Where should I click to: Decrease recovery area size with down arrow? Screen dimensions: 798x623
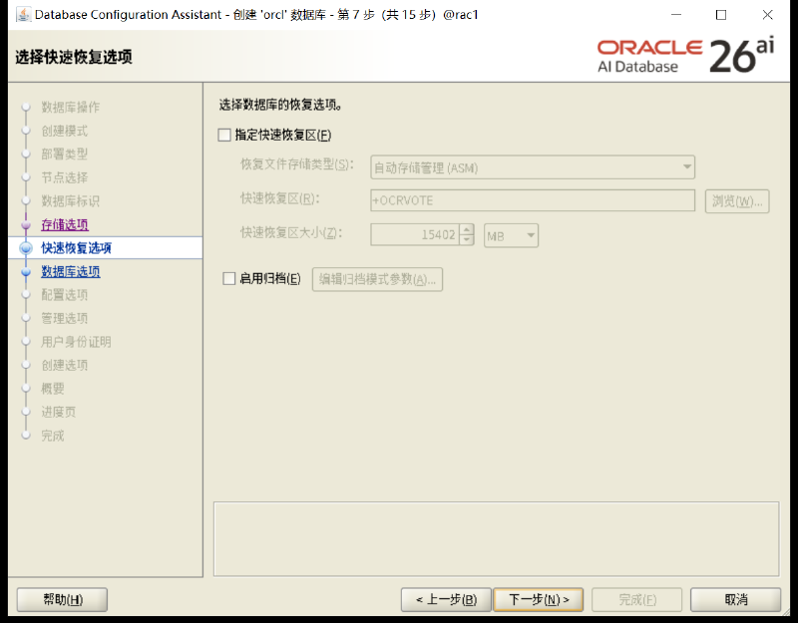coord(467,240)
